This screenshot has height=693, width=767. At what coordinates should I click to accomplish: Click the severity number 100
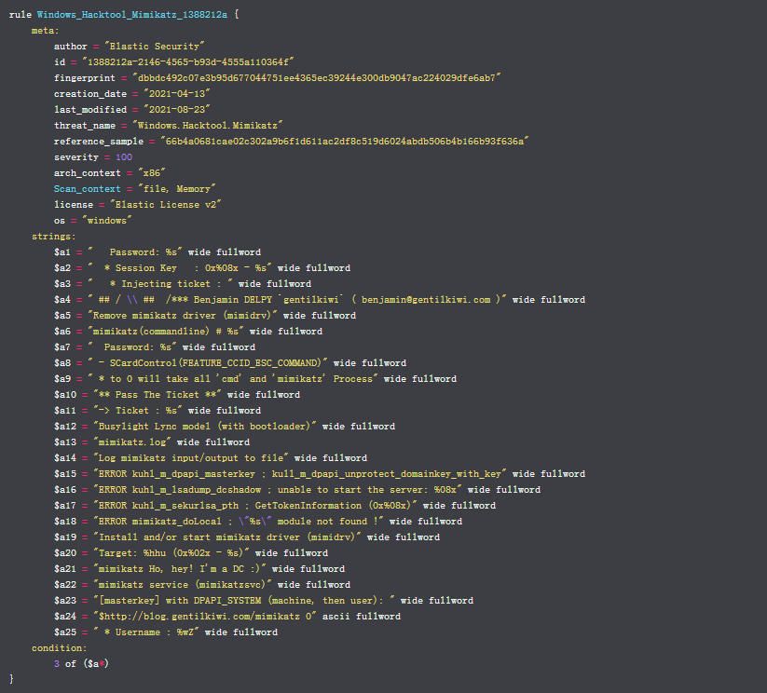124,156
